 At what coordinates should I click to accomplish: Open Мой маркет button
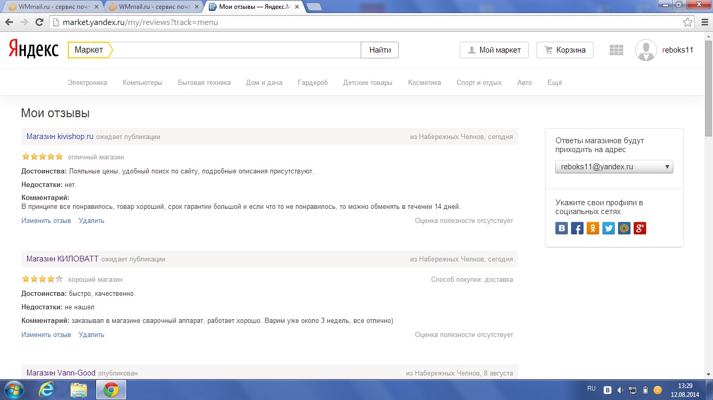(494, 50)
